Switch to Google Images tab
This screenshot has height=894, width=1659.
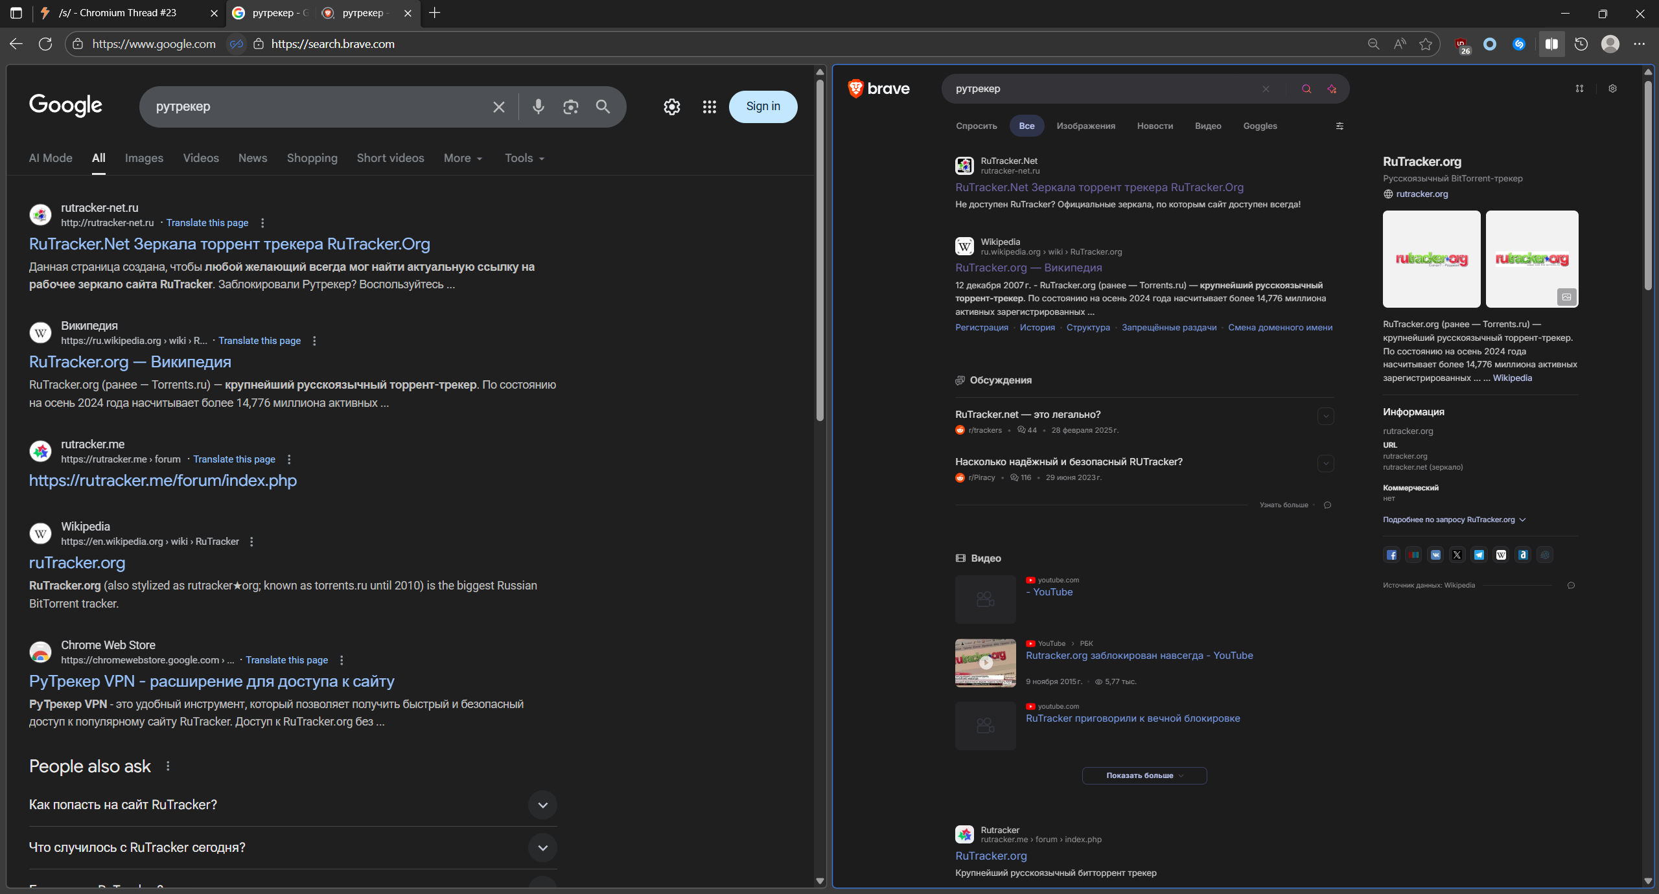144,158
